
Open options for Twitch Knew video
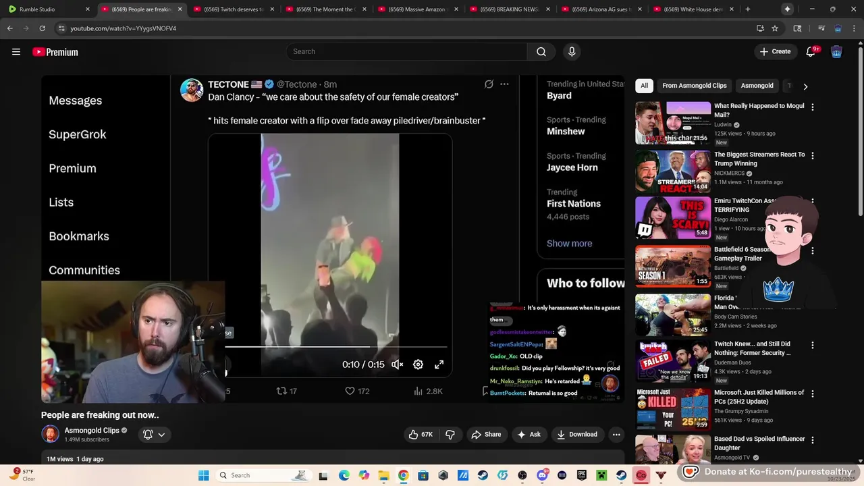point(812,346)
